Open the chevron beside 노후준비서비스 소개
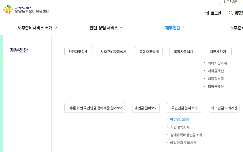 click(x=56, y=28)
